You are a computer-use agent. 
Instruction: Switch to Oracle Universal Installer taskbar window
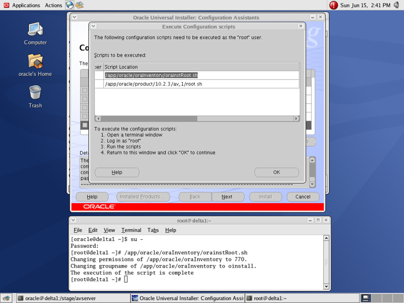(x=188, y=298)
